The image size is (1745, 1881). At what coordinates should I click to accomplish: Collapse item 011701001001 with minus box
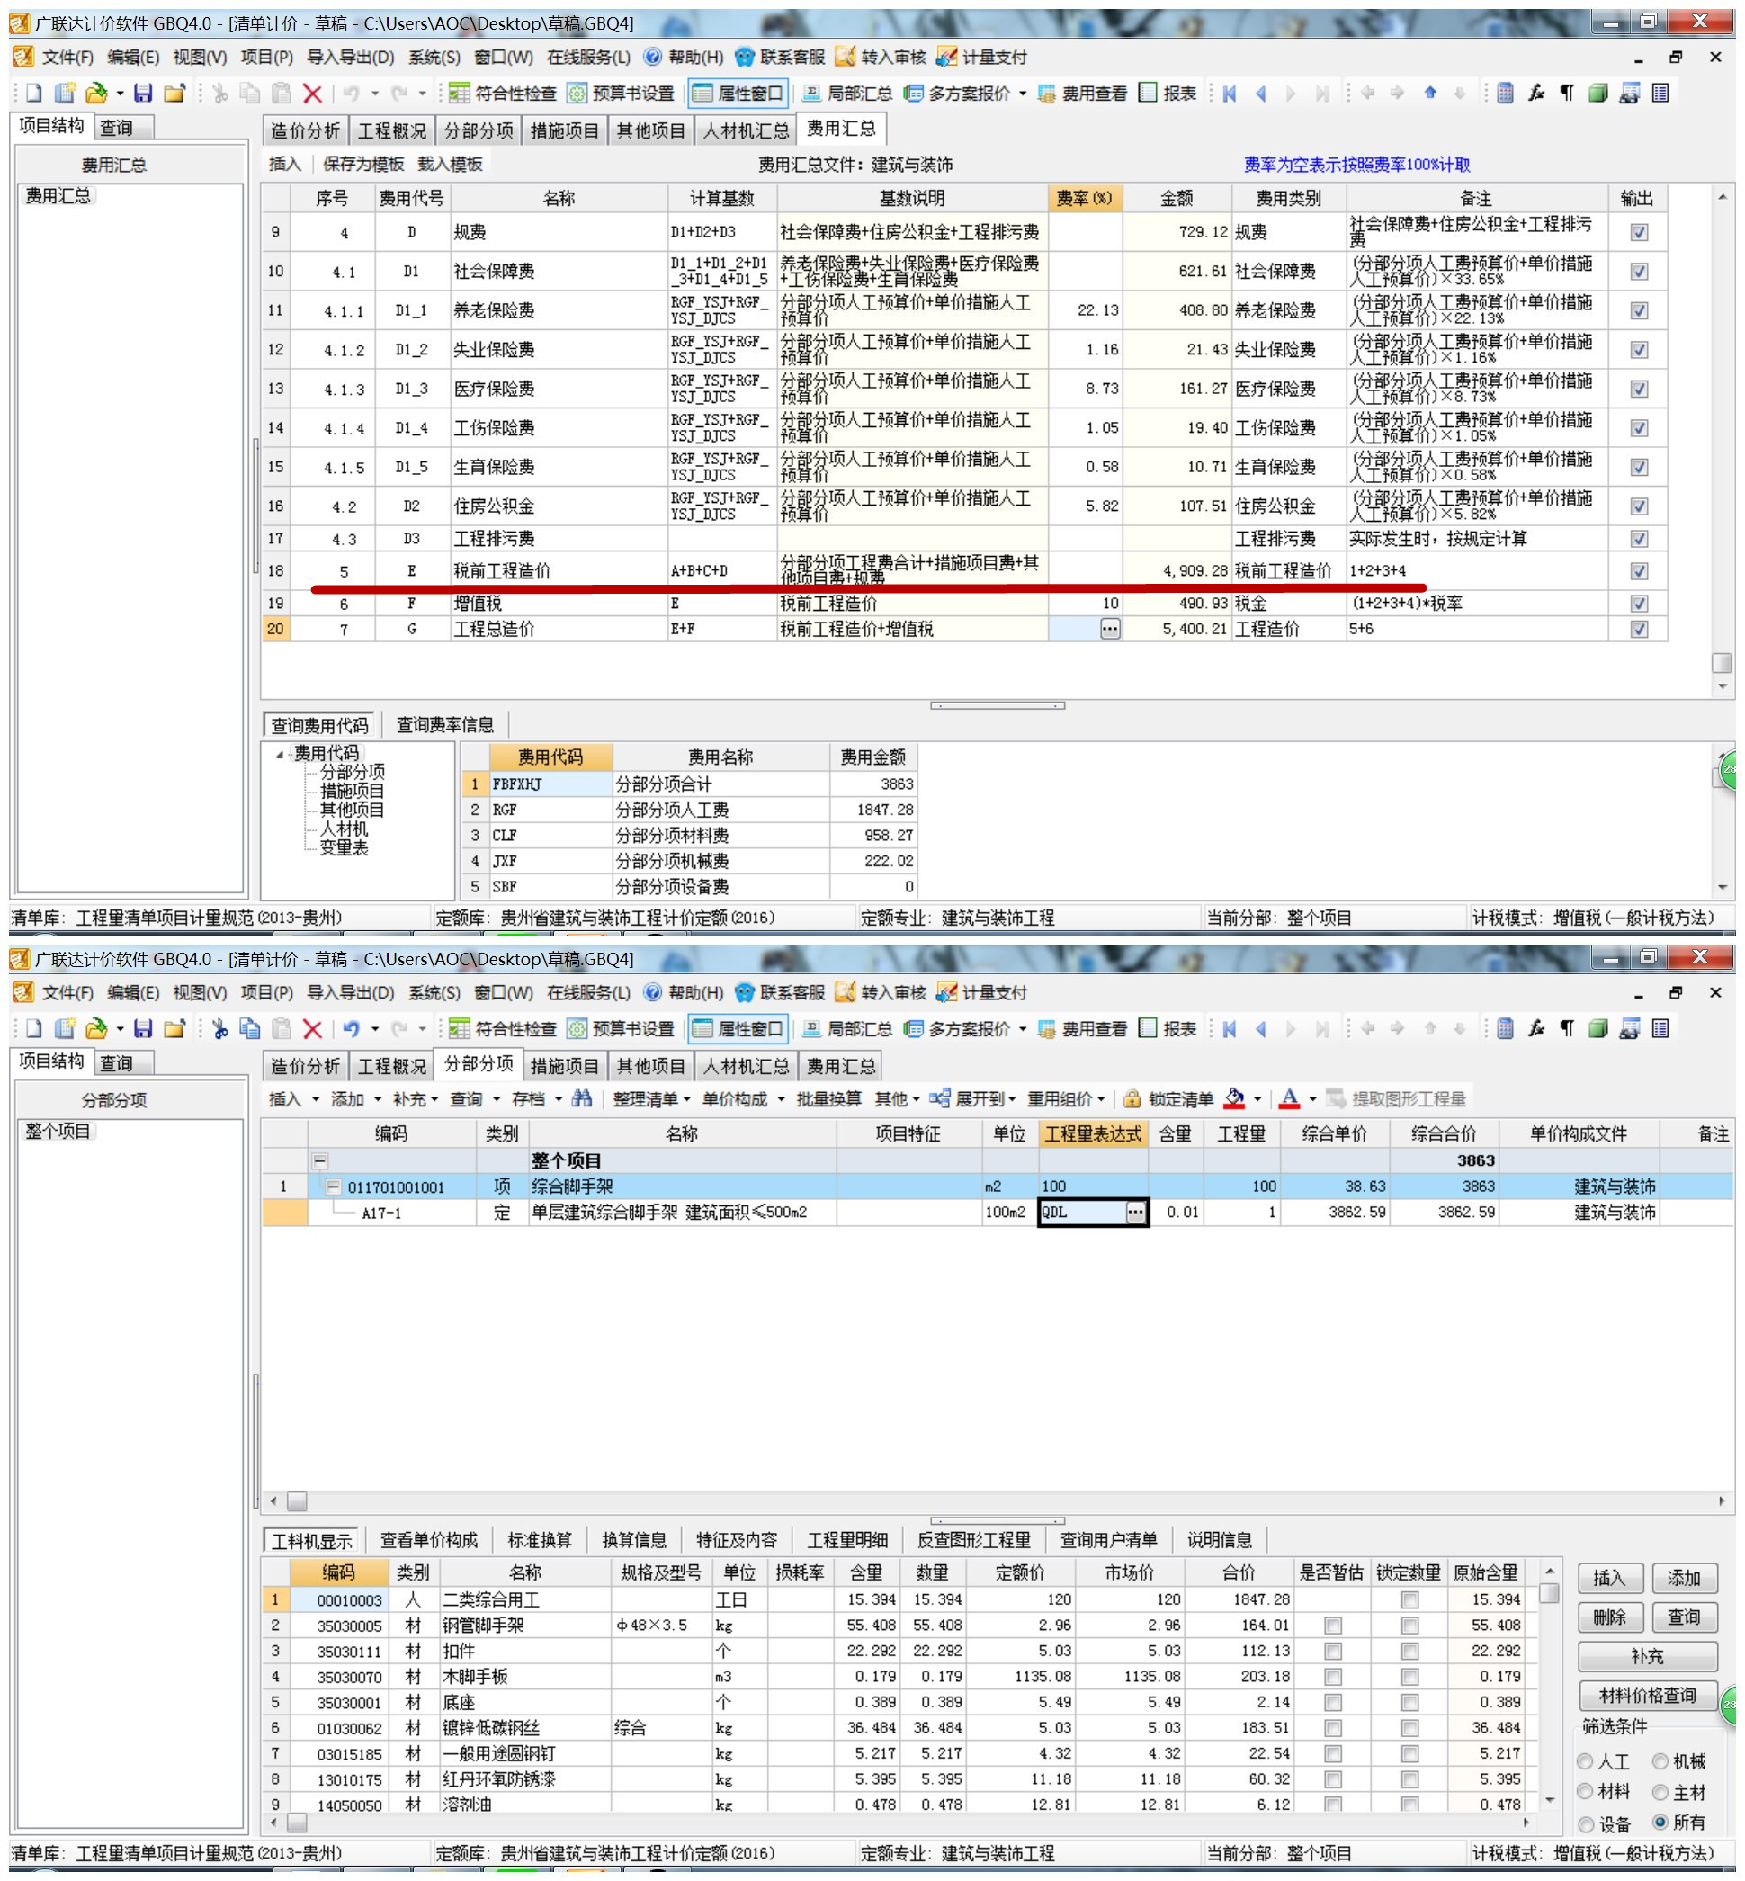click(x=334, y=1186)
